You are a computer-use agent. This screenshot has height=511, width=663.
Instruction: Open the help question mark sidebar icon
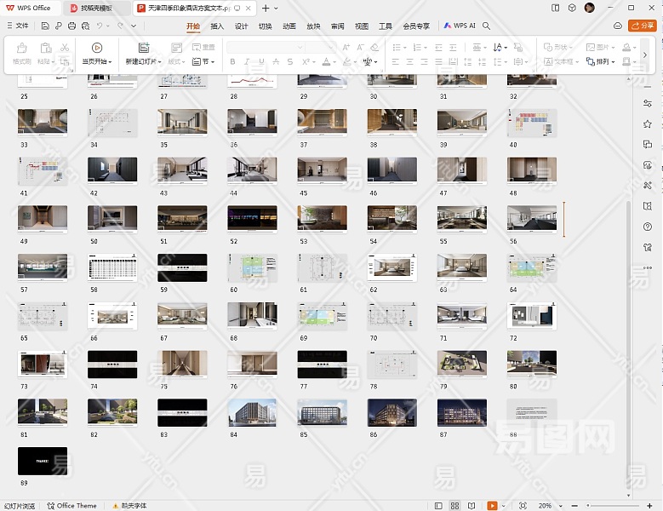[x=648, y=226]
